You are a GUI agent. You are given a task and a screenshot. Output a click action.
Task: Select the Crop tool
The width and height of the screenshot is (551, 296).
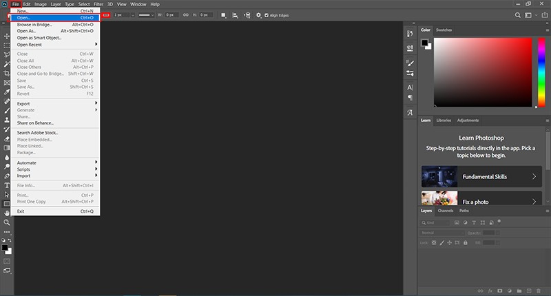pos(7,74)
